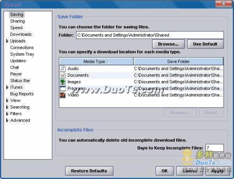Click the Folder path input field
This screenshot has height=179, width=234.
click(149, 35)
